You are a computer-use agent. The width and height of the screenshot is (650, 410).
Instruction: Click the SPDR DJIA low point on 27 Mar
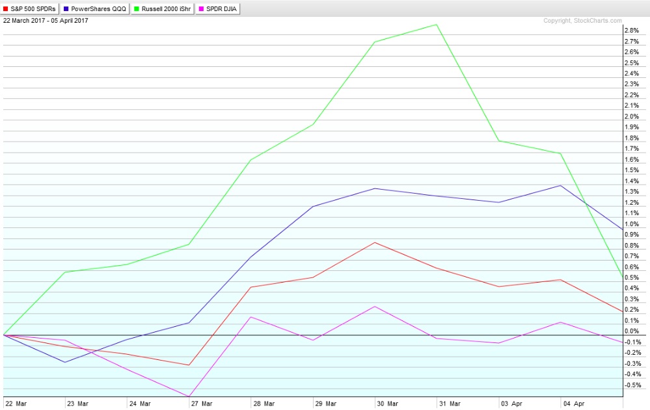point(189,396)
